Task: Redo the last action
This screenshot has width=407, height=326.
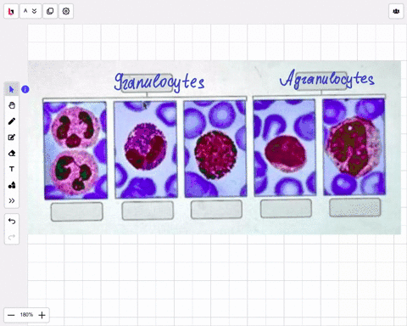Action: [12, 237]
